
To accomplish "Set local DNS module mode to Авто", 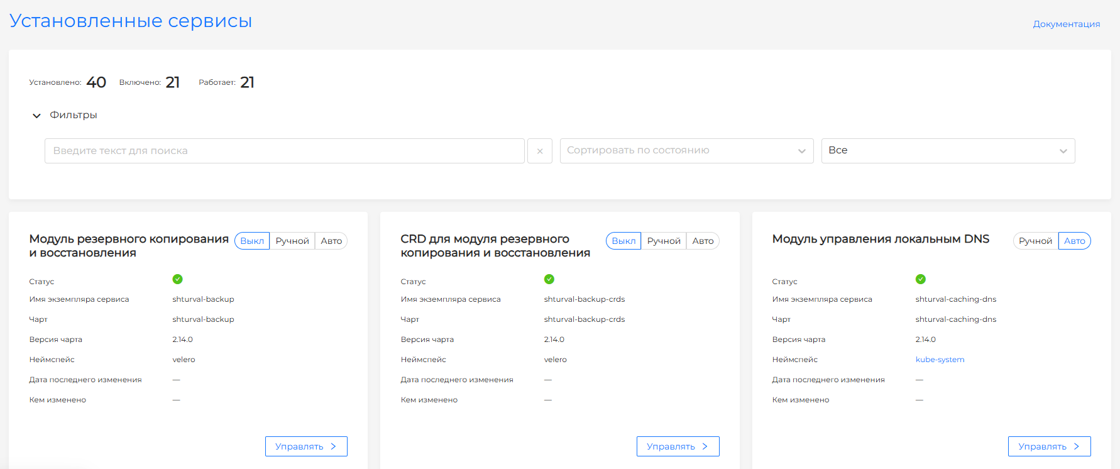I will point(1075,241).
